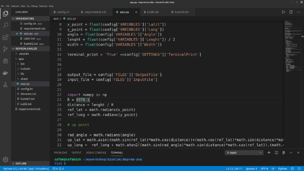304x171 pixels.
Task: Open editor More Actions ellipsis
Action: pyautogui.click(x=298, y=12)
